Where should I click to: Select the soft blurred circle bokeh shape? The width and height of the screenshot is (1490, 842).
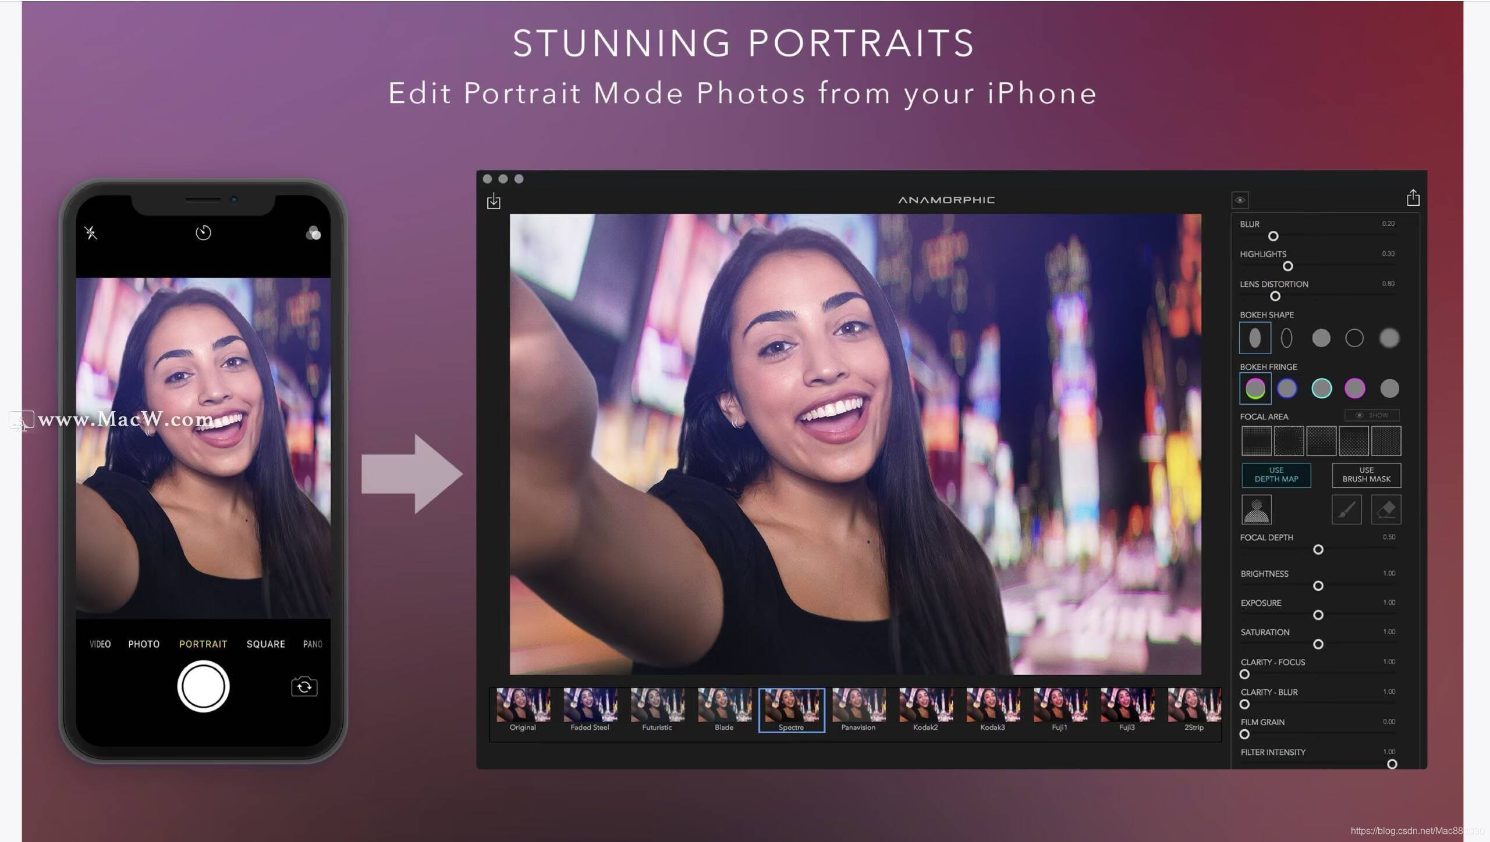(x=1389, y=338)
